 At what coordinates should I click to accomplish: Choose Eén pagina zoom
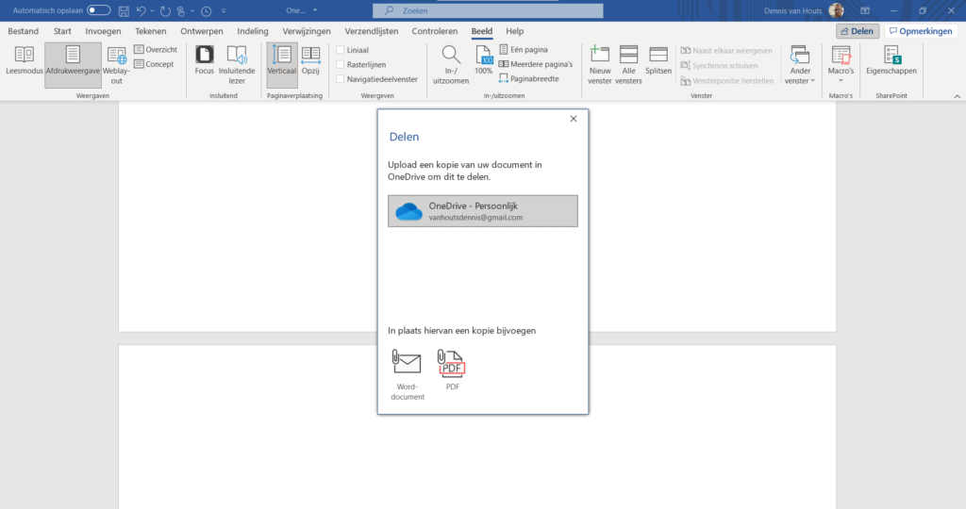pos(523,49)
